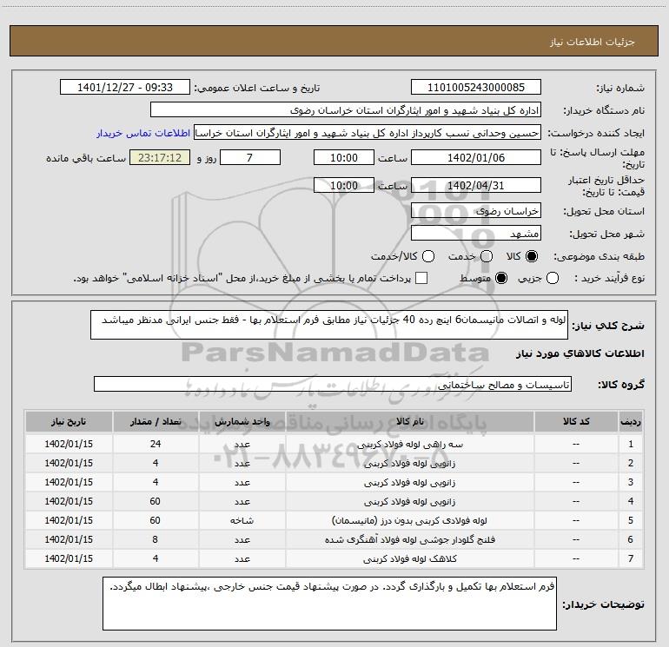Select the کالا radio button
The width and height of the screenshot is (669, 647).
tap(532, 256)
